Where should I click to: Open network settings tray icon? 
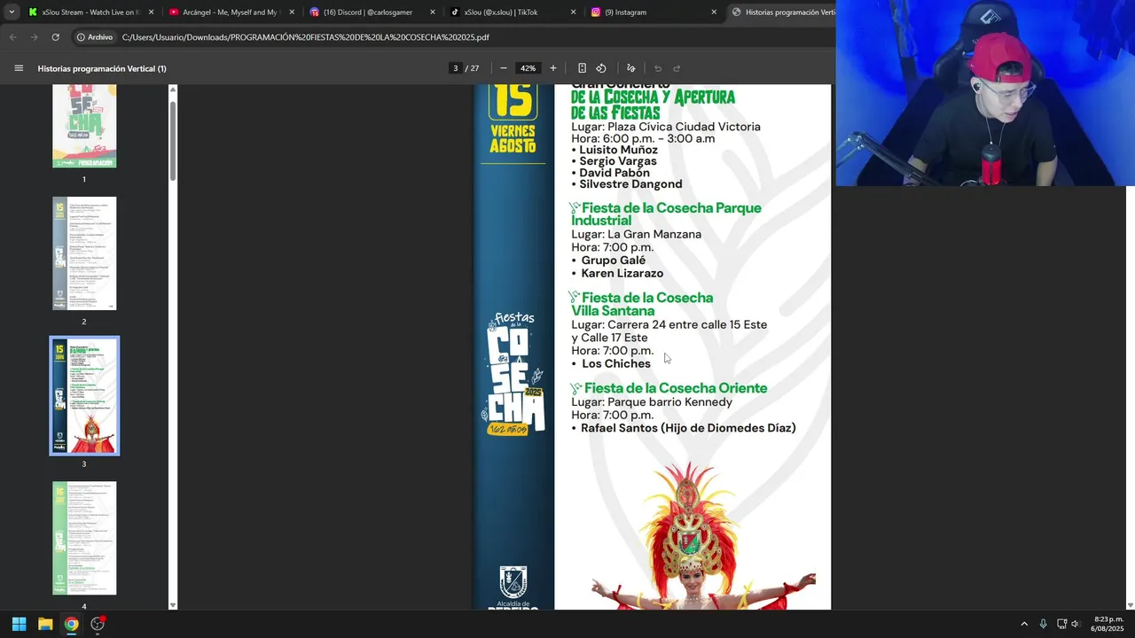pos(1061,624)
